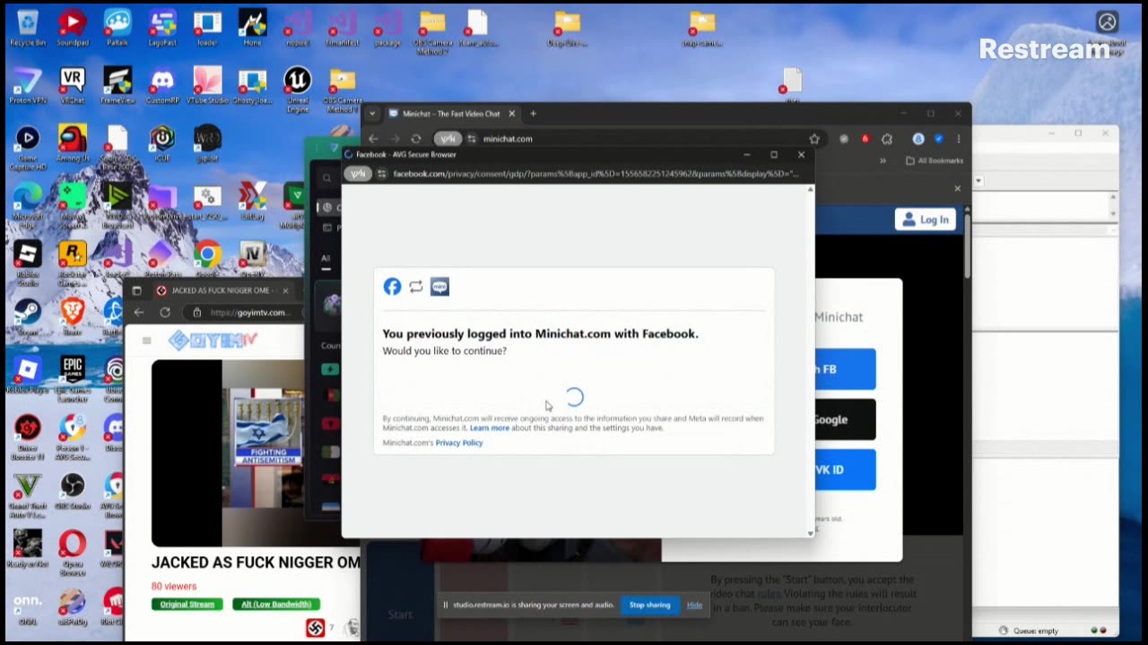Select the Game Capture HD shortcut
1148x645 pixels.
click(28, 145)
